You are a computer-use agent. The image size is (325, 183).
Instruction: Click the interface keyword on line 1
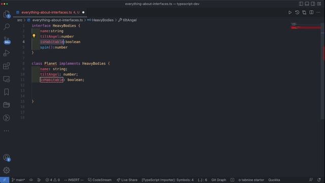point(41,26)
